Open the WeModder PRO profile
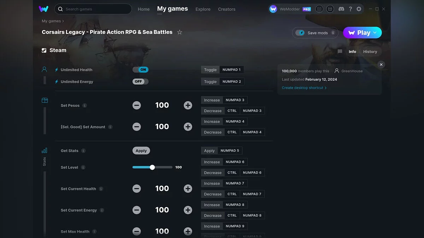Viewport: 424px width, 238px height. click(x=290, y=9)
